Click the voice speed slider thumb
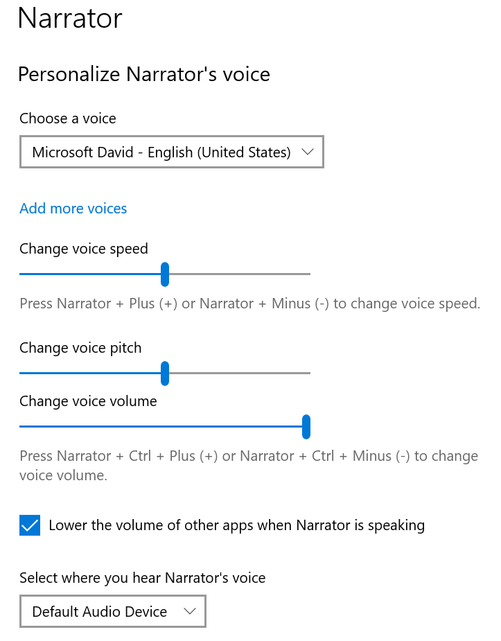The height and width of the screenshot is (641, 501). point(165,274)
